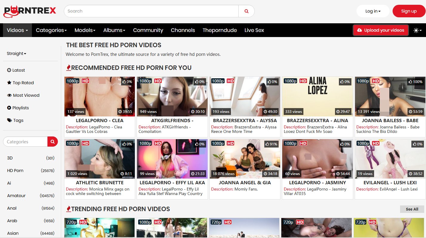
Task: Click the 100% rating badge
Action: click(416, 82)
